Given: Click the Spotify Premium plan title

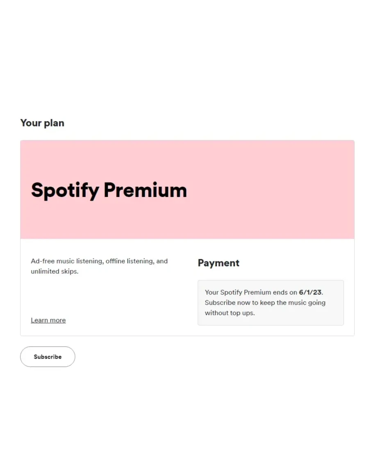Looking at the screenshot, I should point(109,190).
